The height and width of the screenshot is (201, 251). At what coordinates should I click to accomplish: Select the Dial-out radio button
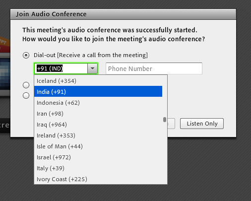point(26,55)
